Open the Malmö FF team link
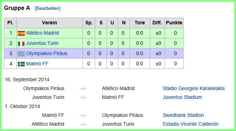 [37, 64]
